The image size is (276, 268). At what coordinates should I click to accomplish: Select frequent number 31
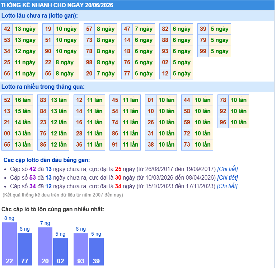(151, 133)
